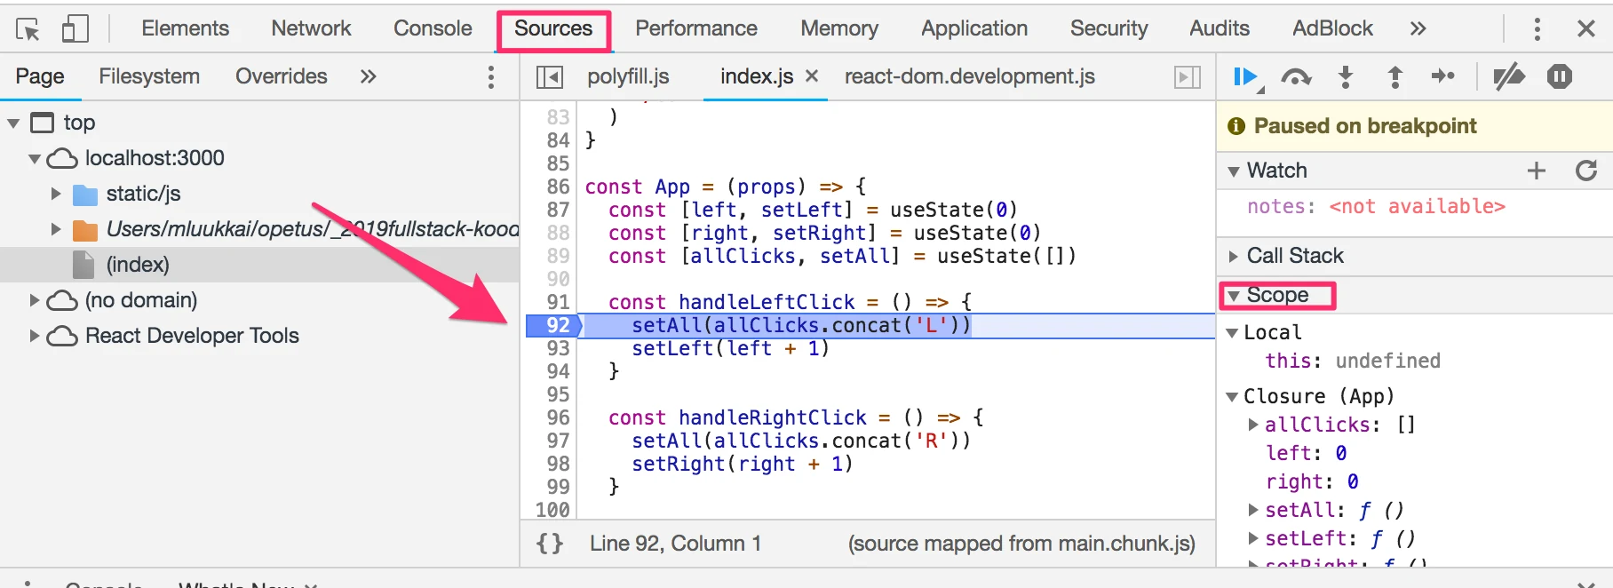Close the index.js file tab

coord(811,76)
